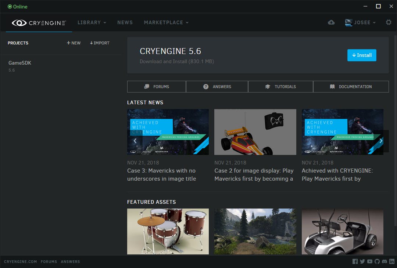397x268 pixels.
Task: Show previous news with left arrow
Action: pos(135,141)
